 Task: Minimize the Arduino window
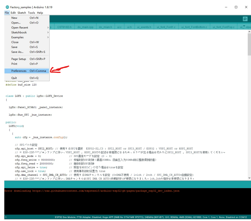226,7
